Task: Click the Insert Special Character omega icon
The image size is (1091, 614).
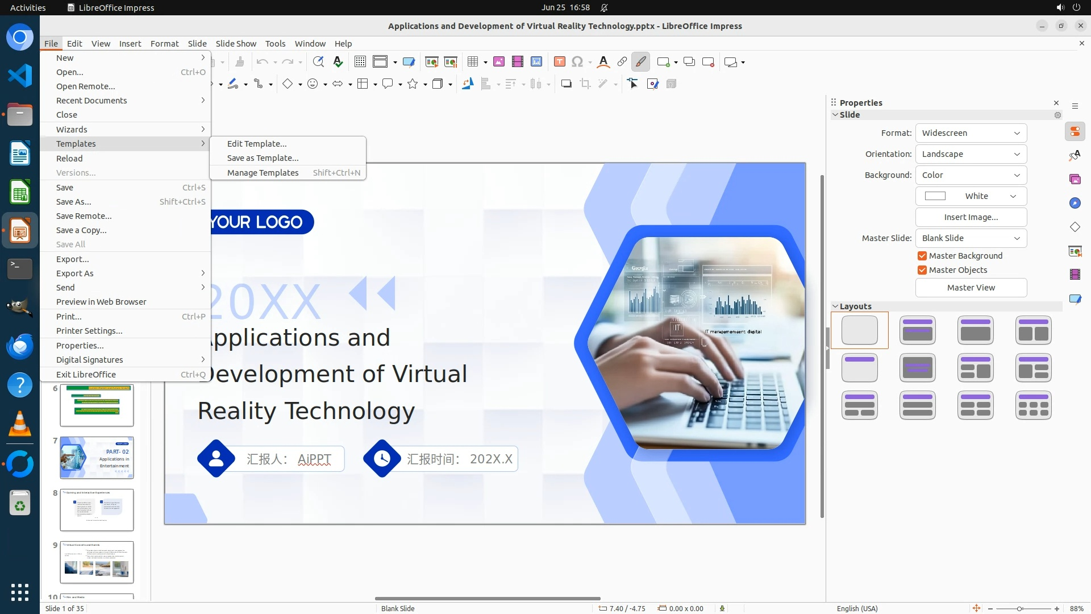Action: click(577, 62)
